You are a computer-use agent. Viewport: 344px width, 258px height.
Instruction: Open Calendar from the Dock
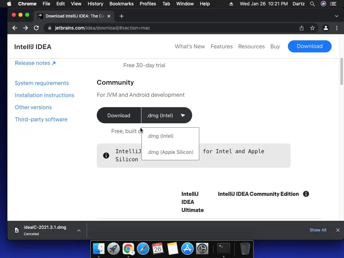pyautogui.click(x=158, y=249)
